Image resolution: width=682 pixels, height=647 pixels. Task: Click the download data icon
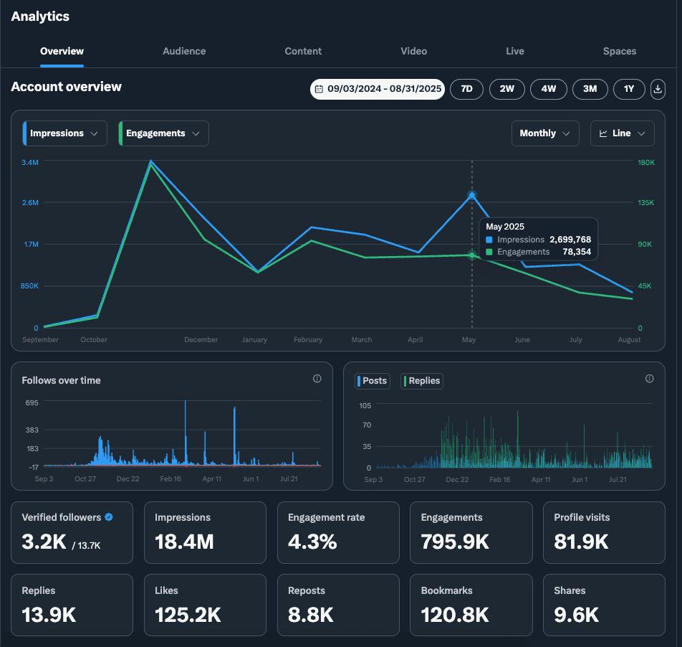[x=658, y=89]
